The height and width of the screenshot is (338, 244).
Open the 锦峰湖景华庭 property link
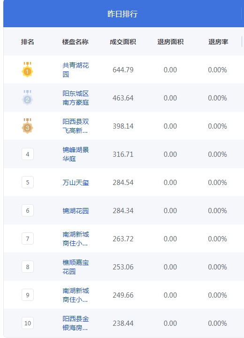(x=76, y=154)
